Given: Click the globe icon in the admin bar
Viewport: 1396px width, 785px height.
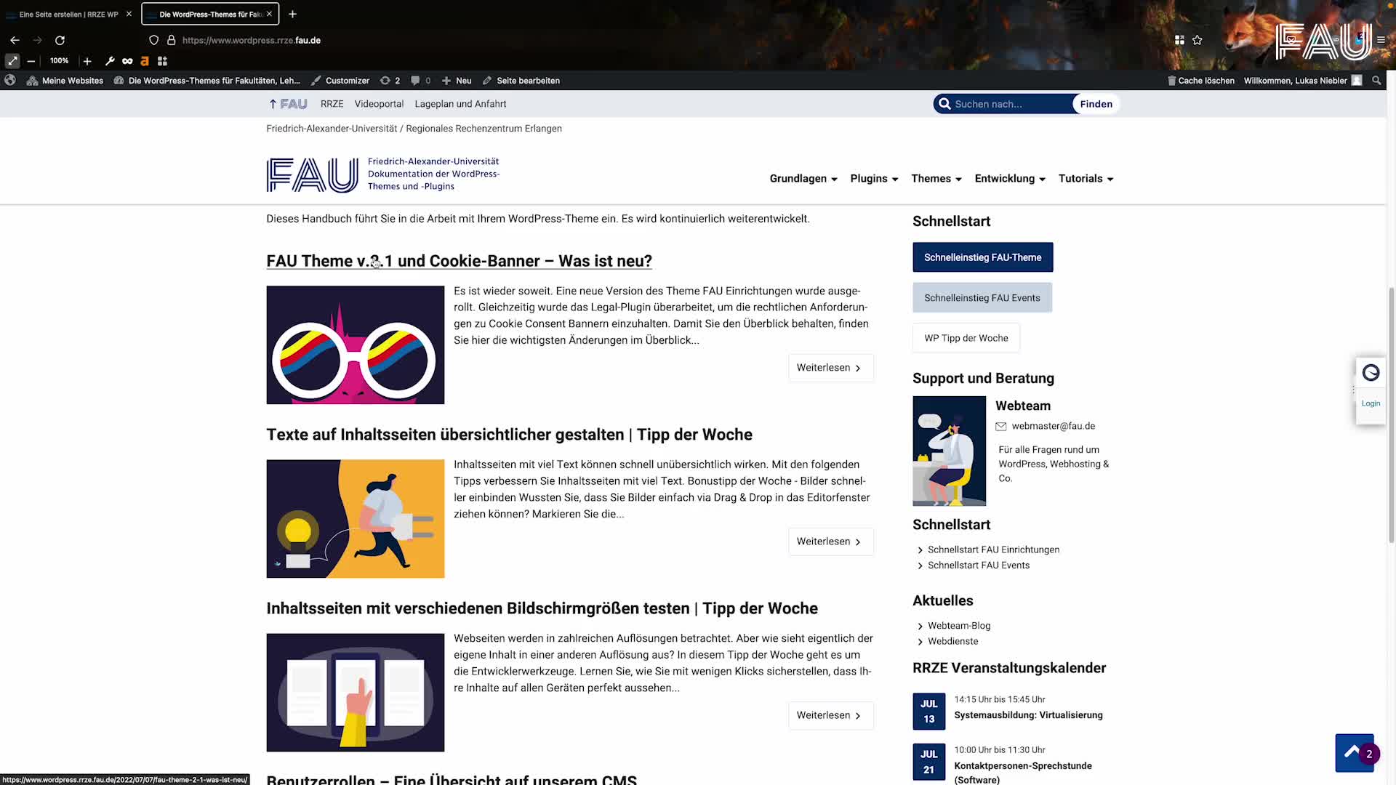Looking at the screenshot, I should 10,81.
